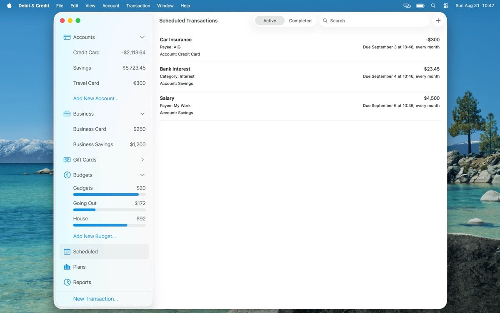Click the Search field in toolbar
The width and height of the screenshot is (500, 313).
coord(375,20)
